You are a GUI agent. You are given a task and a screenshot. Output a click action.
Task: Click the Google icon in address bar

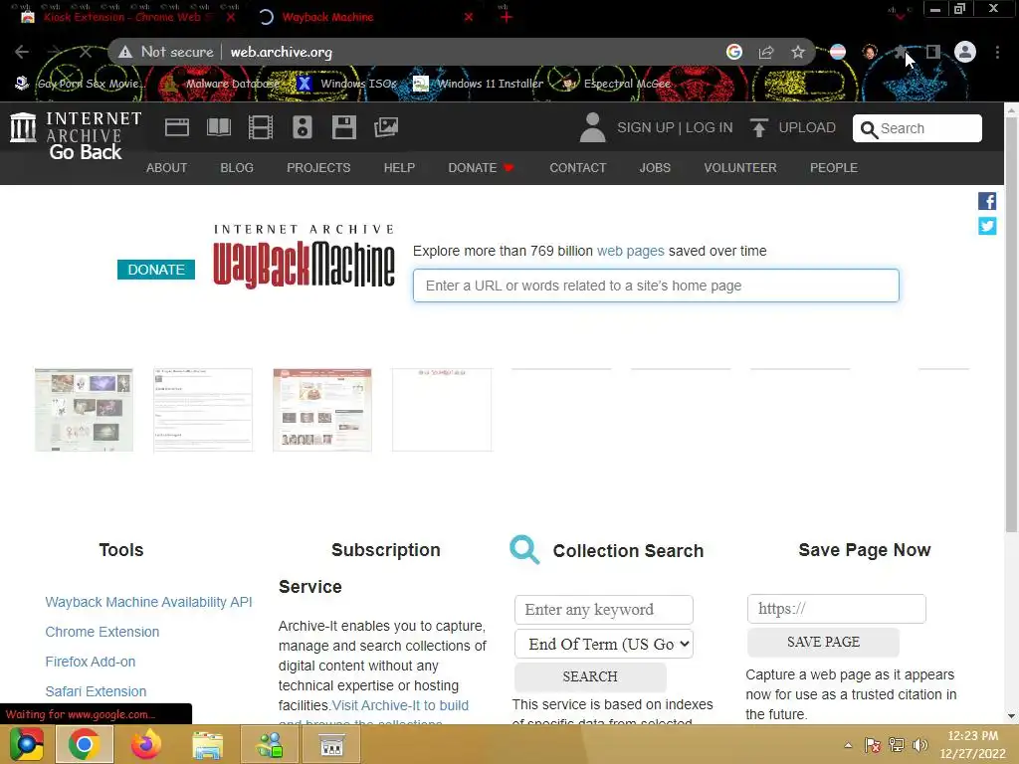click(734, 52)
